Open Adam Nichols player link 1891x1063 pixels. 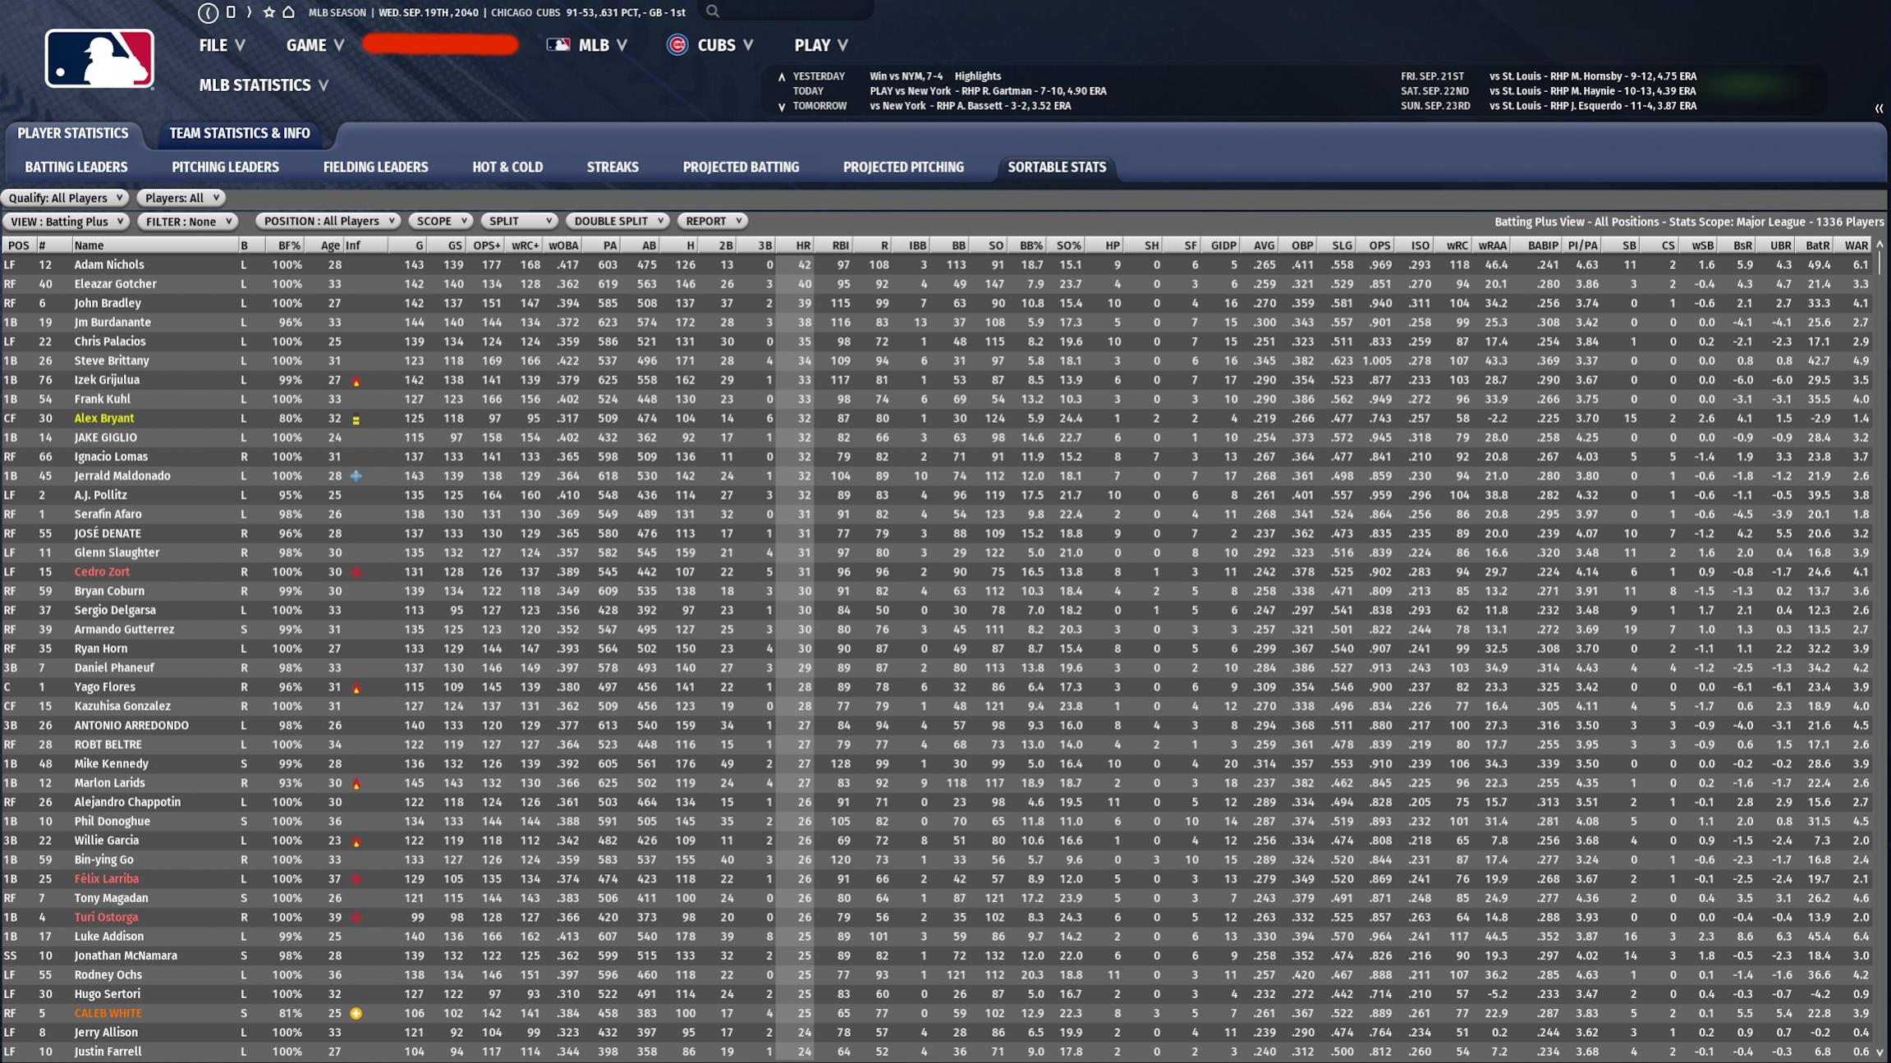pos(109,265)
